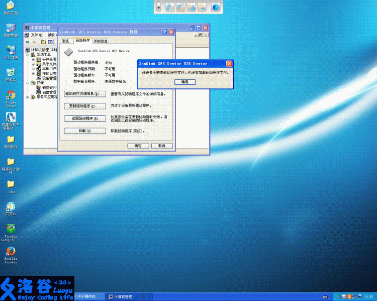Expand the 服务和应用程序 tree node
Image resolution: width=377 pixels, height=301 pixels.
[x=28, y=97]
